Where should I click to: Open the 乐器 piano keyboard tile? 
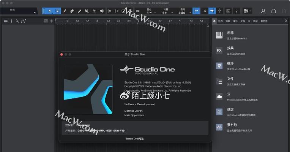coord(219,35)
